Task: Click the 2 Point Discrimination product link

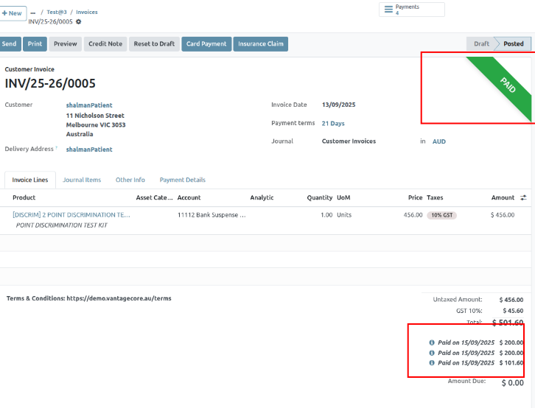Action: pos(71,215)
